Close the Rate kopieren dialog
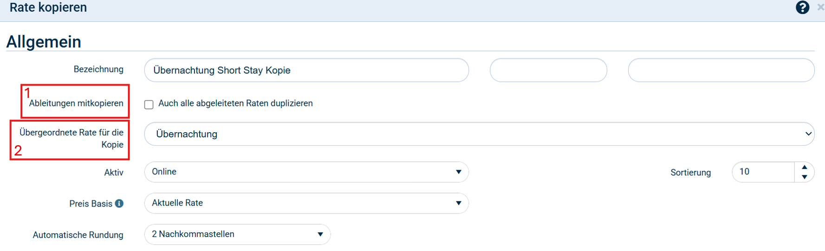825x251 pixels. coord(820,7)
